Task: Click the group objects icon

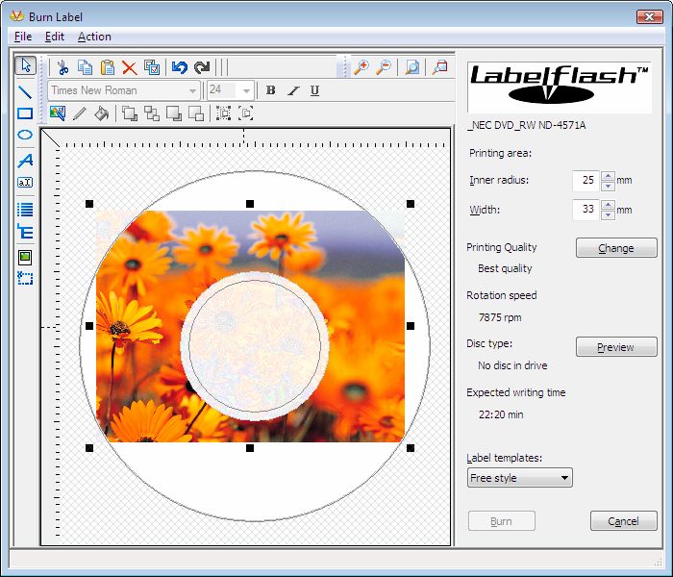Action: click(x=224, y=113)
